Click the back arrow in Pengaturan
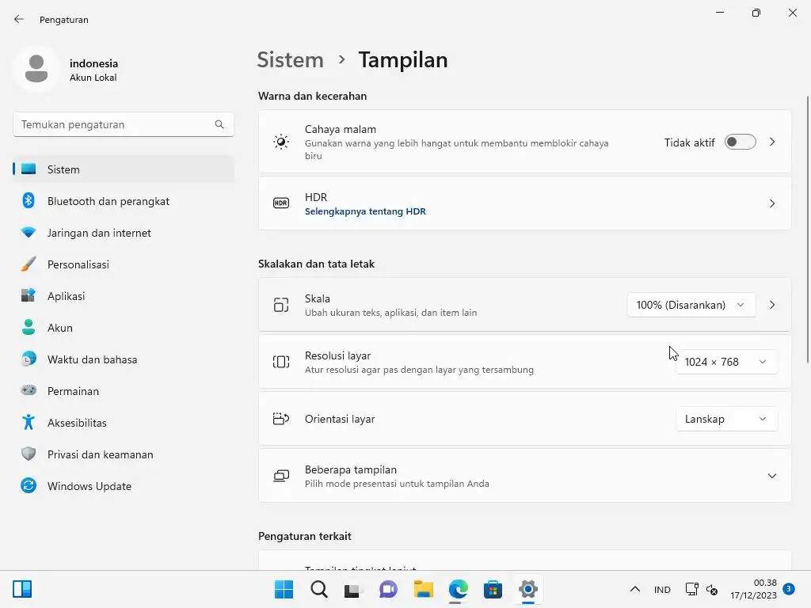 [x=19, y=19]
